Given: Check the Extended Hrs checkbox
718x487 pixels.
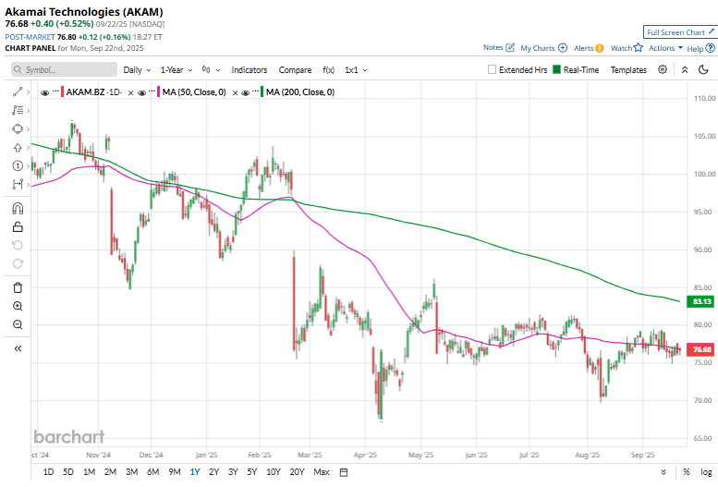Looking at the screenshot, I should click(x=492, y=69).
